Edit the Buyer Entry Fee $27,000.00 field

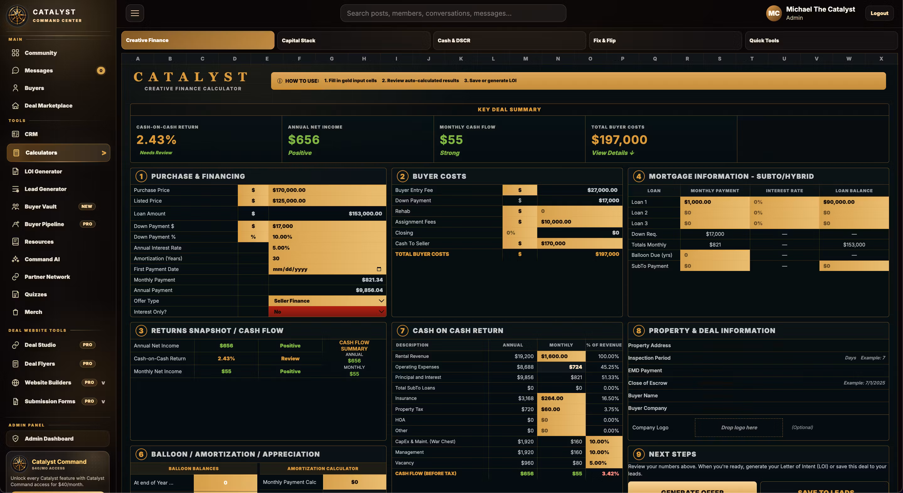pyautogui.click(x=580, y=190)
